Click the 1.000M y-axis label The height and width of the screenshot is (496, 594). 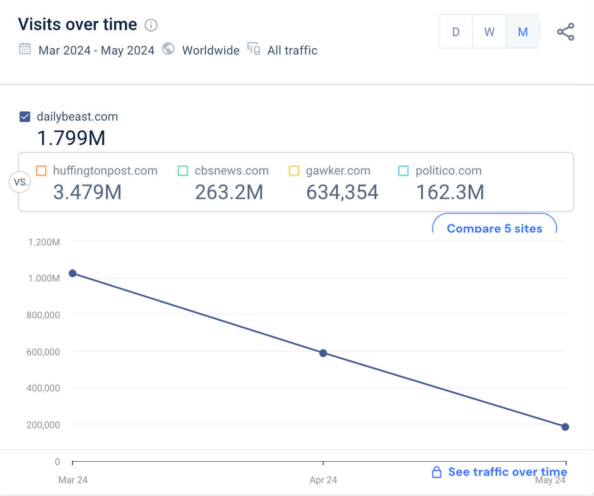(44, 278)
